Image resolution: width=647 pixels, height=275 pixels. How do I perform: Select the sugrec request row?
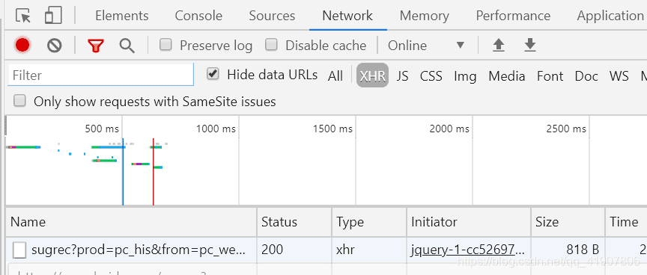pos(326,250)
